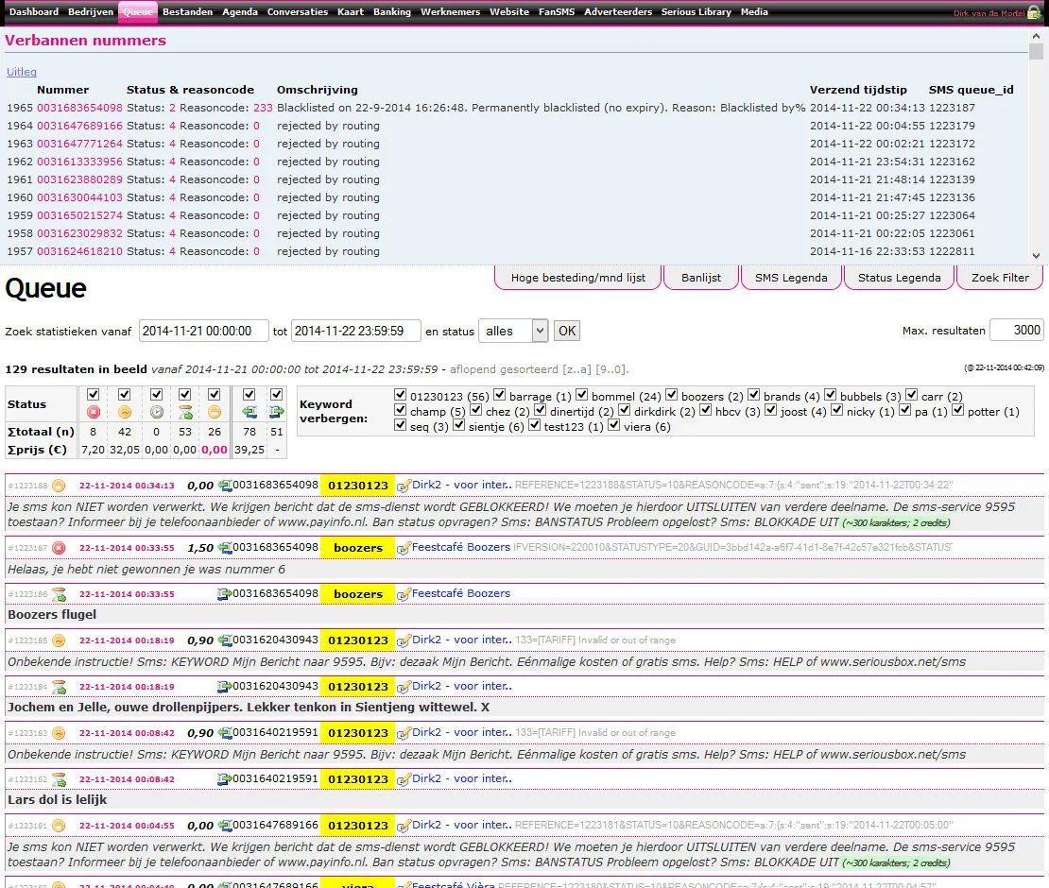Toggle the barrage (1) keyword checkbox

tap(499, 395)
